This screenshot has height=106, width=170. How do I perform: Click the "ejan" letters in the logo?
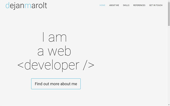click(16, 6)
